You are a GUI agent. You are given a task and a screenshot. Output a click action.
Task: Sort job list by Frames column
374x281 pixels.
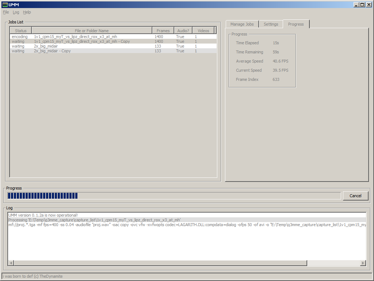tap(163, 31)
